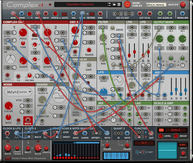
Task: Click the MASTER volume knob
Action: tap(183, 4)
